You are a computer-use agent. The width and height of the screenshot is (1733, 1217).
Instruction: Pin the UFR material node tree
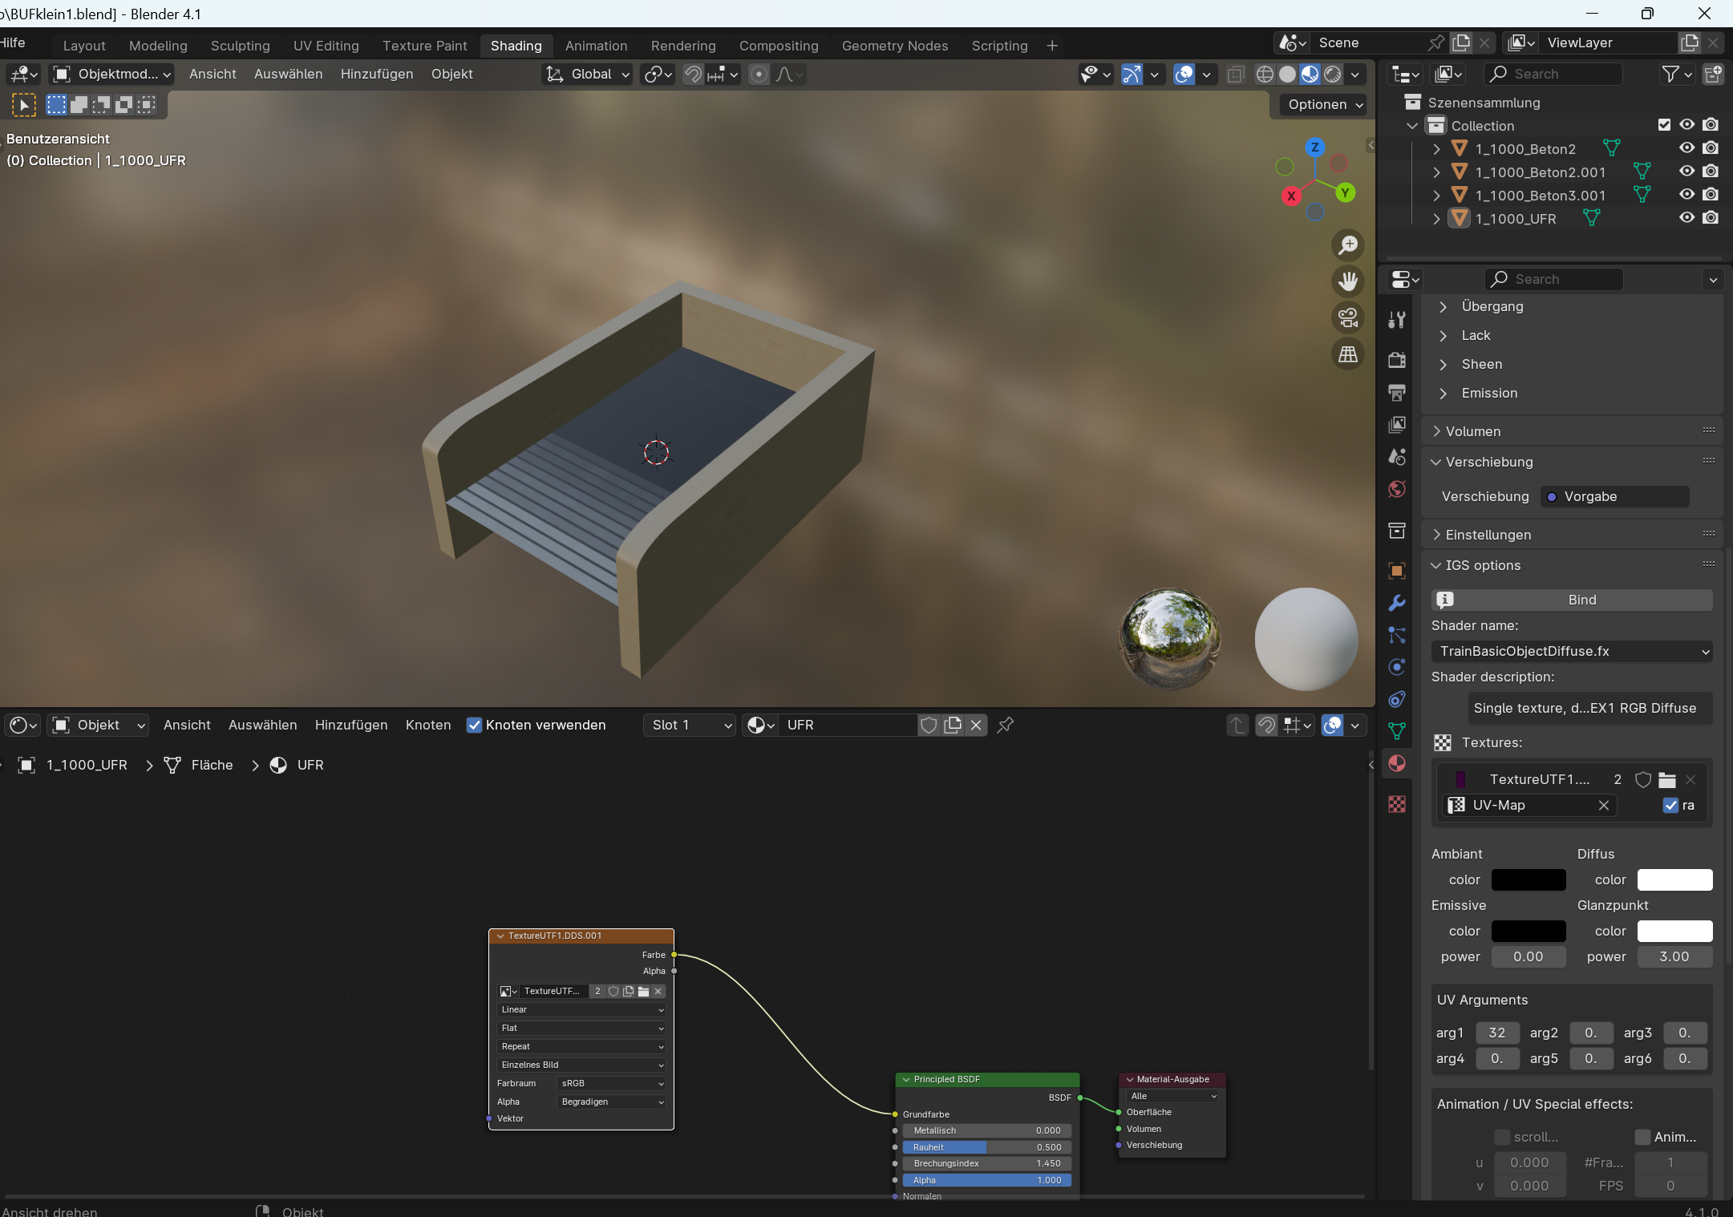pyautogui.click(x=1005, y=725)
